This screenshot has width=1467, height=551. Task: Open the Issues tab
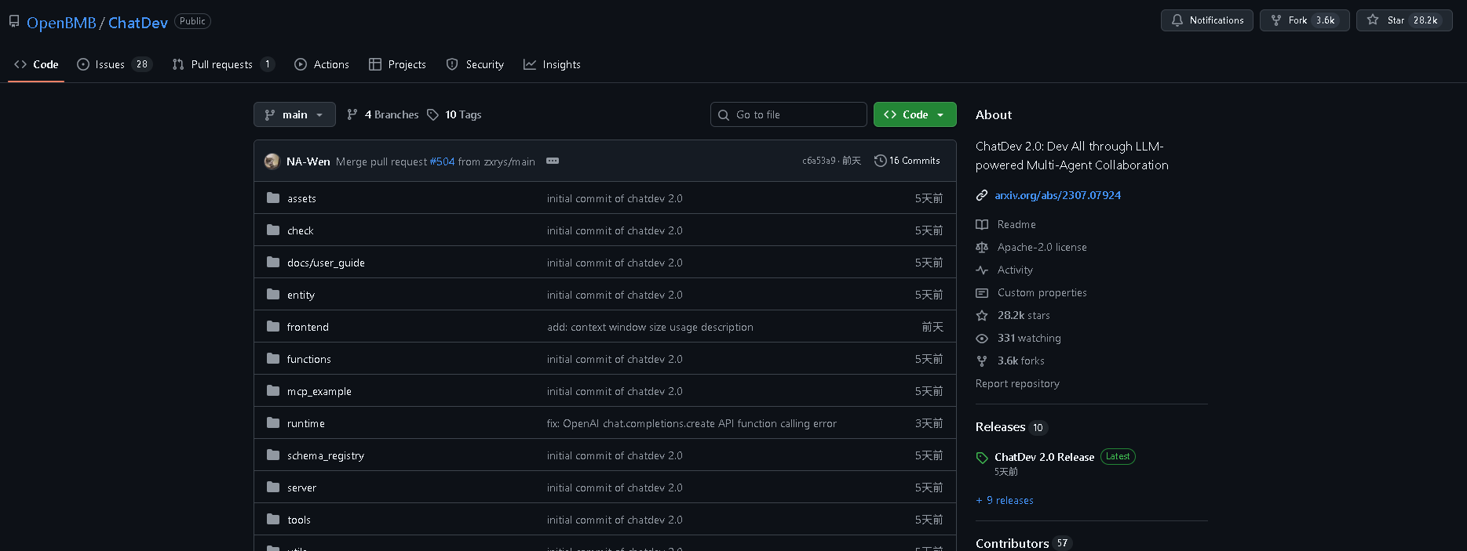[115, 64]
